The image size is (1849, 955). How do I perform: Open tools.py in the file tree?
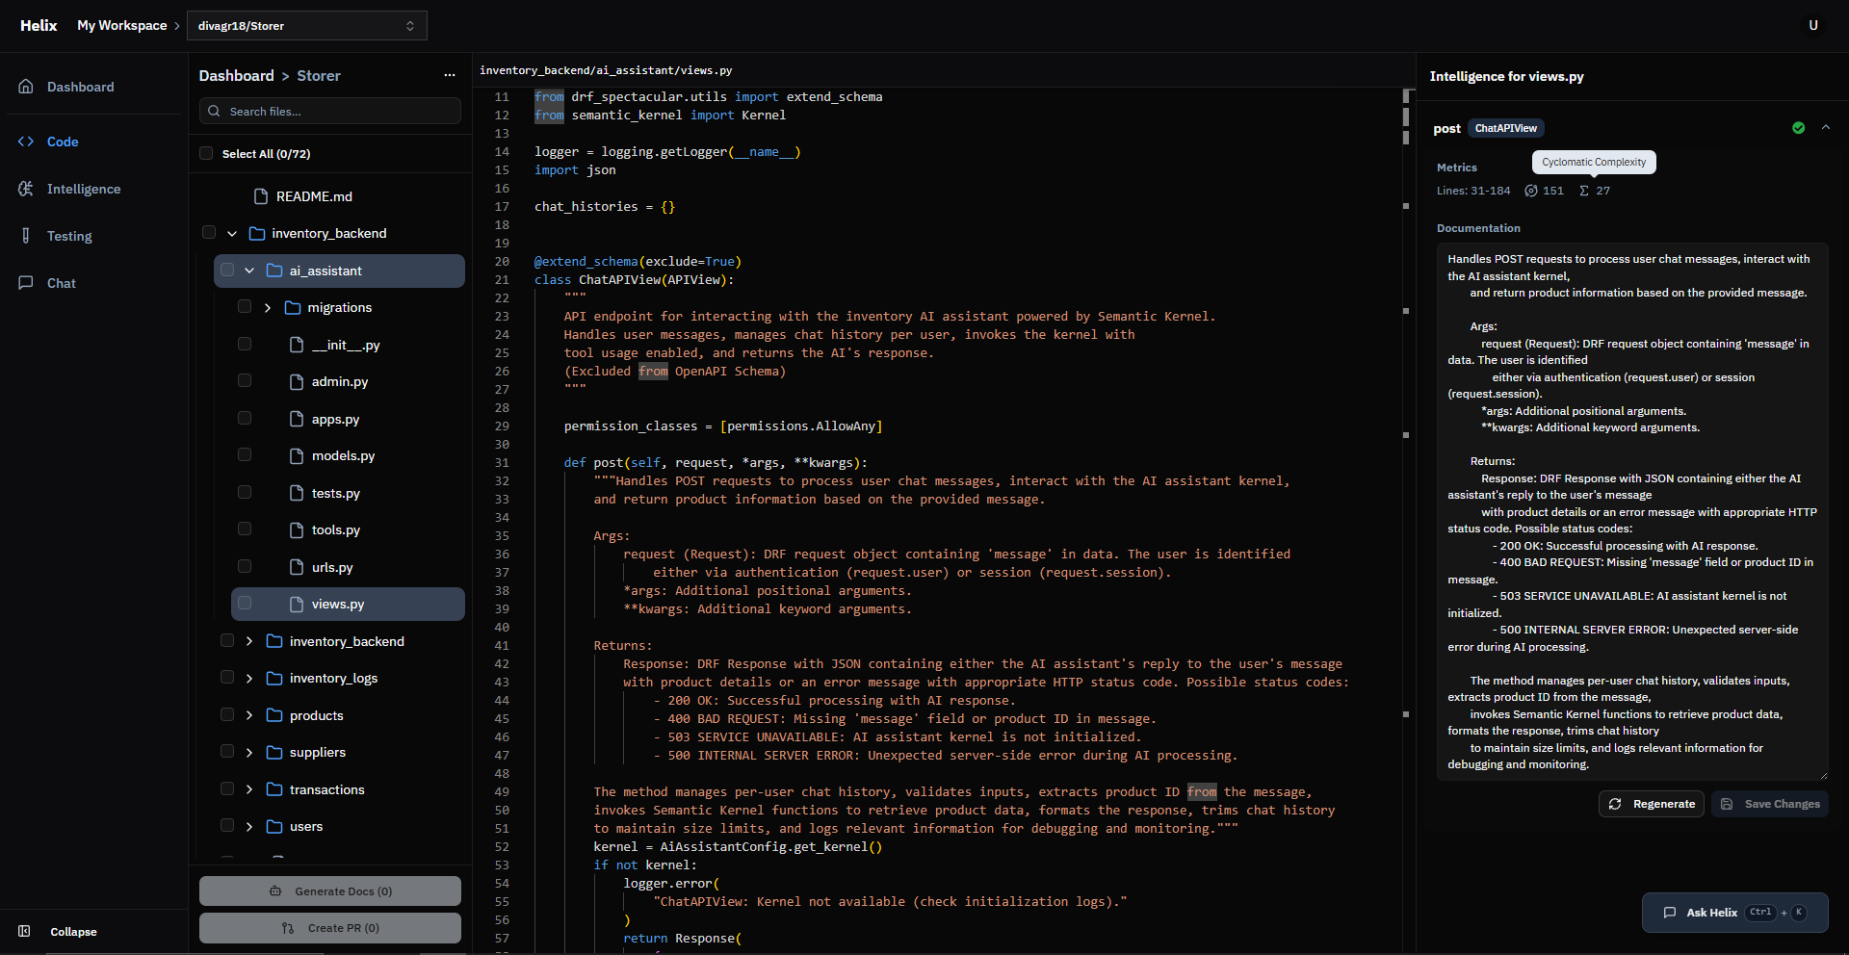click(335, 529)
